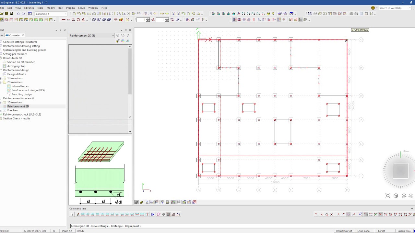Image resolution: width=415 pixels, height=233 pixels.
Task: Toggle pin on properties panel header
Action: pyautogui.click(x=126, y=30)
